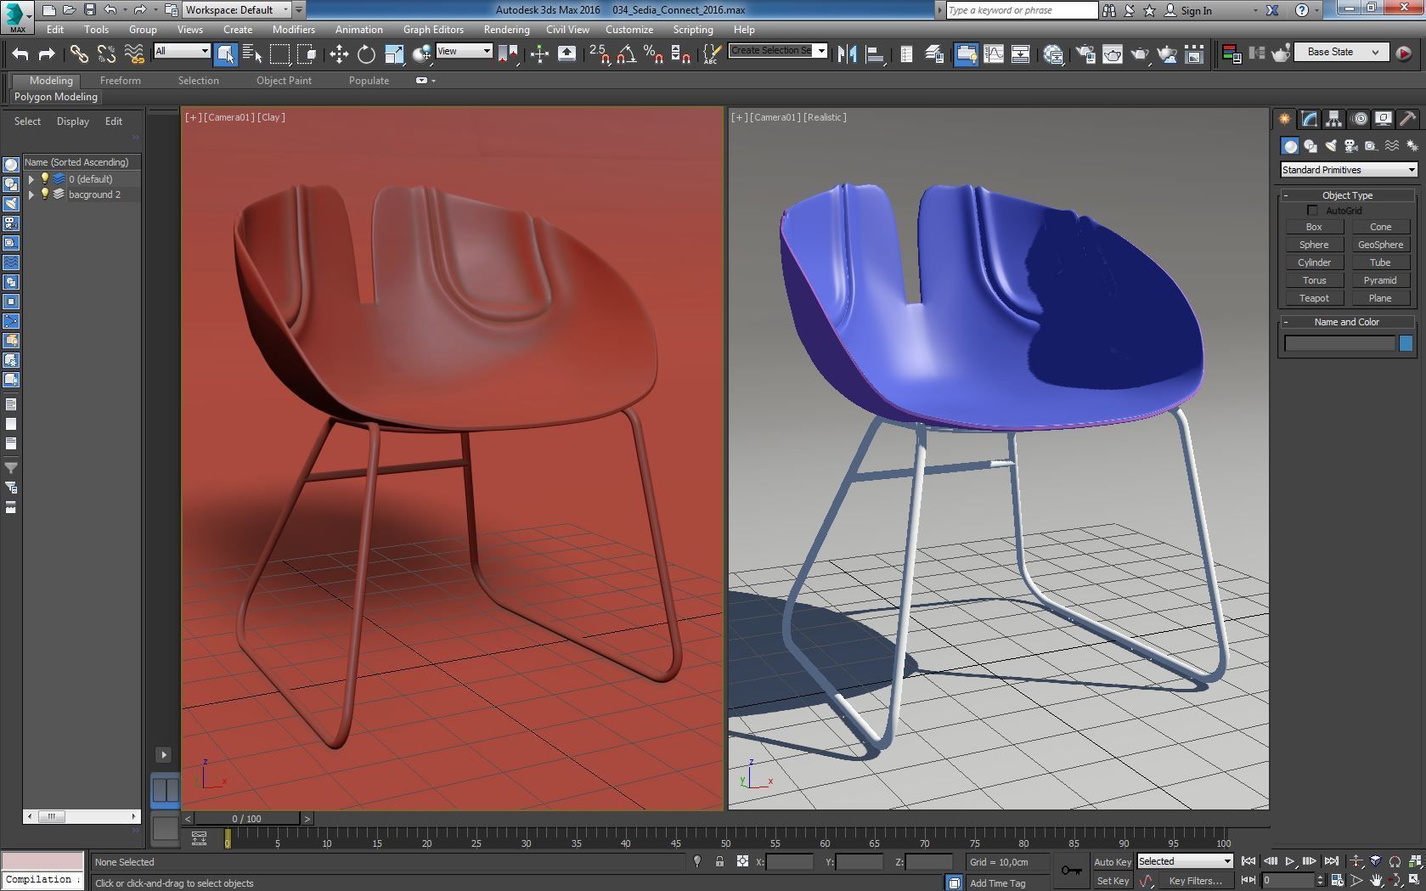Open the Standard Primitives dropdown
Screen dimensions: 1426x891
click(1347, 169)
